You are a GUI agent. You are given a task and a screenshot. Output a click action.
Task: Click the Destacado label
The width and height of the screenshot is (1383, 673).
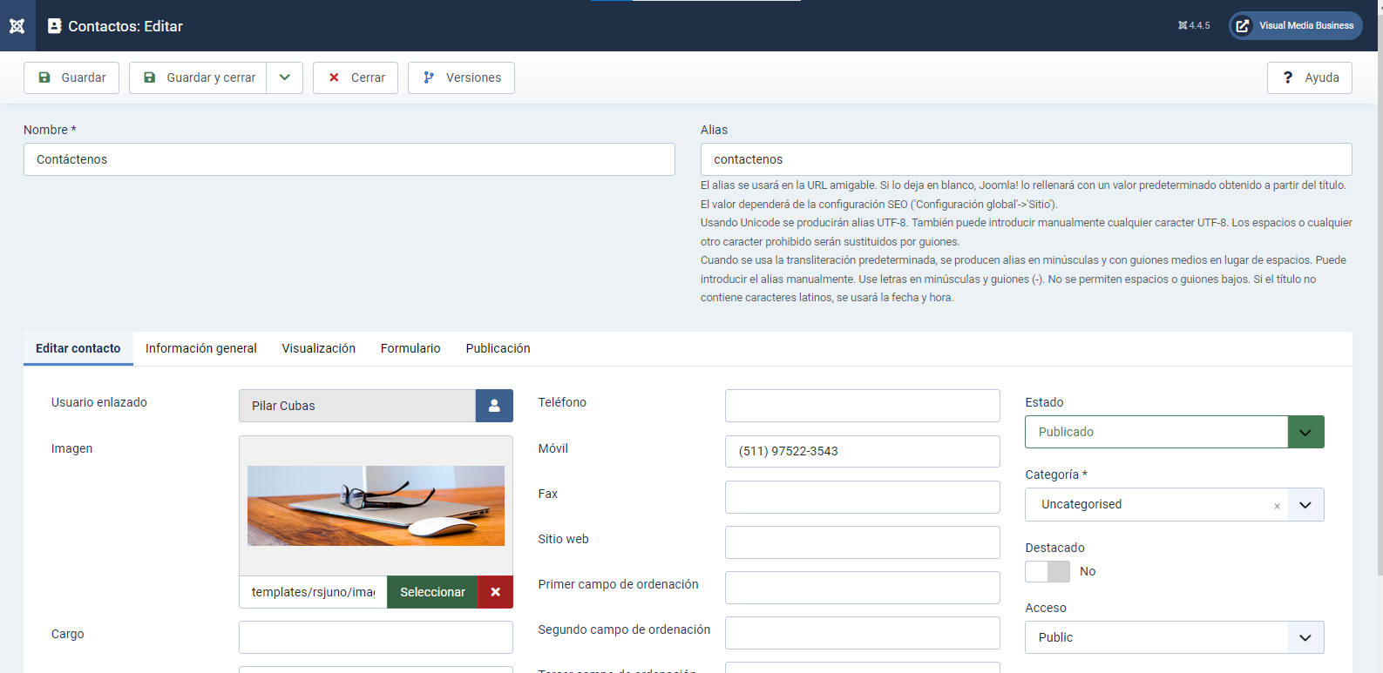pyautogui.click(x=1054, y=548)
